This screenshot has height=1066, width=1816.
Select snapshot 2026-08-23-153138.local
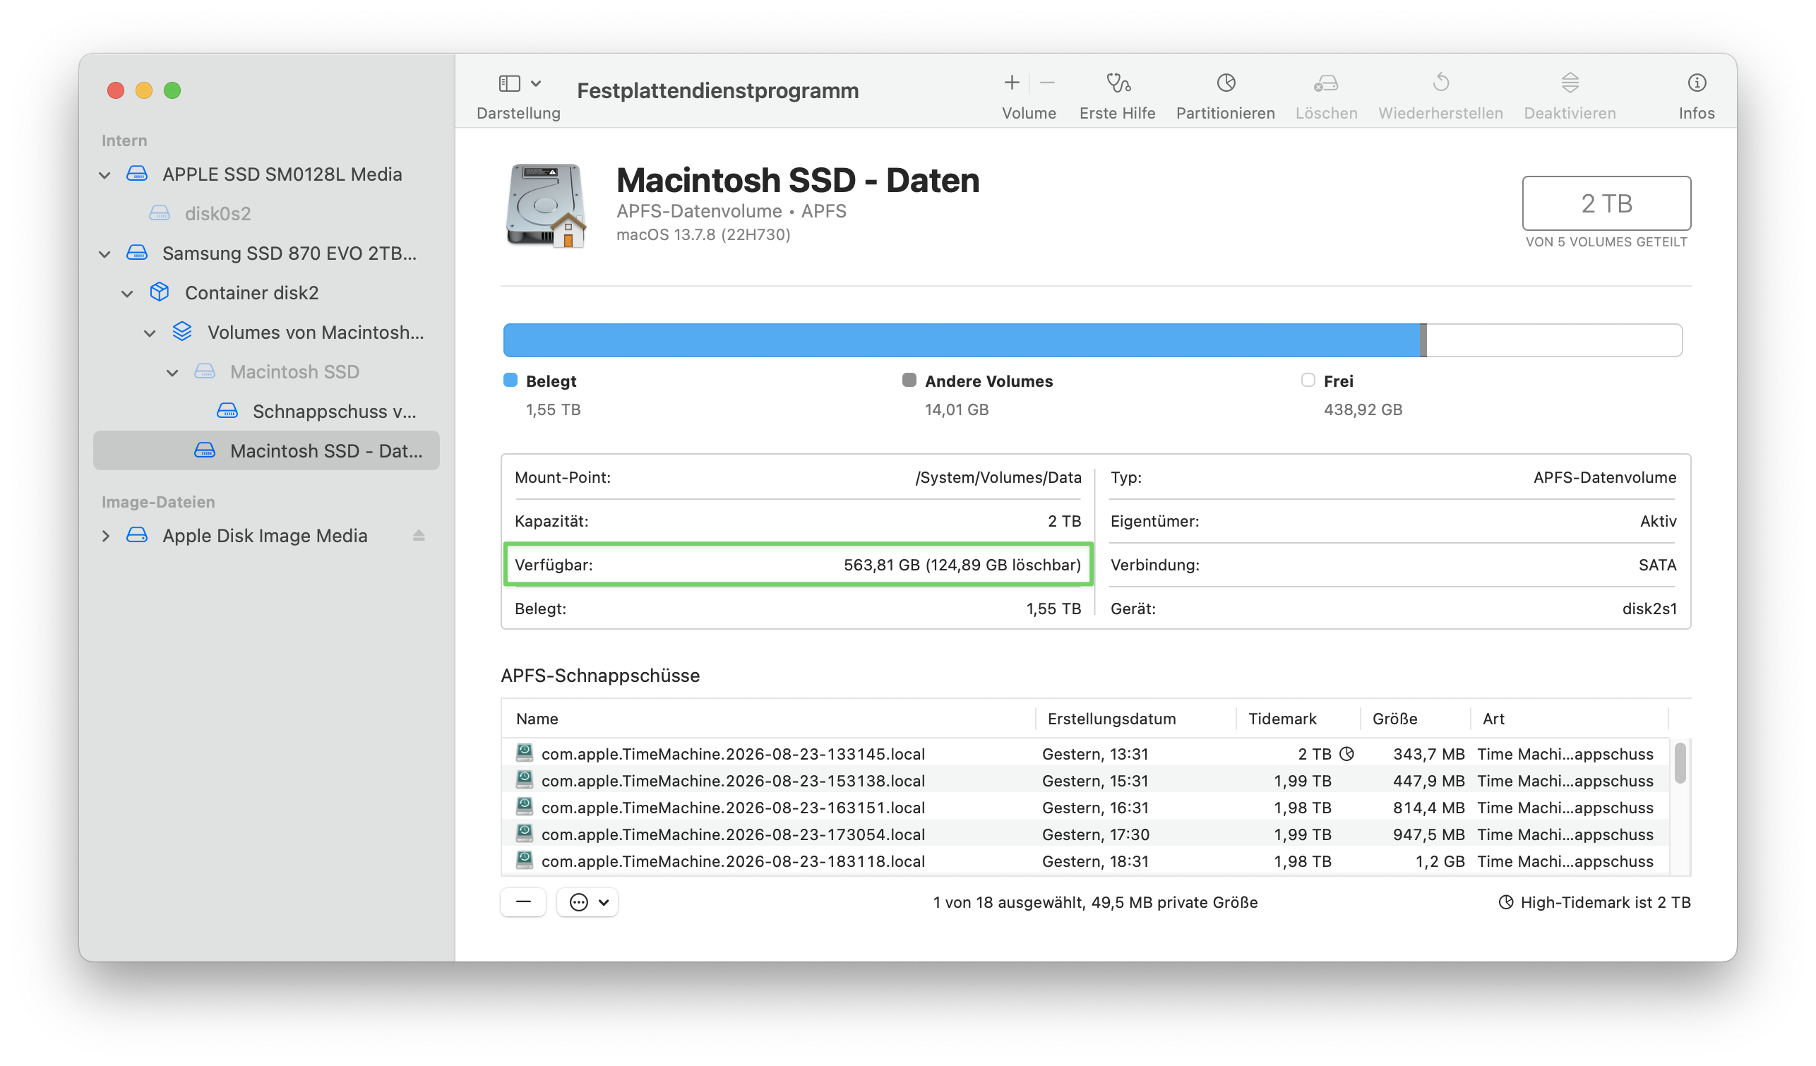coord(1085,781)
